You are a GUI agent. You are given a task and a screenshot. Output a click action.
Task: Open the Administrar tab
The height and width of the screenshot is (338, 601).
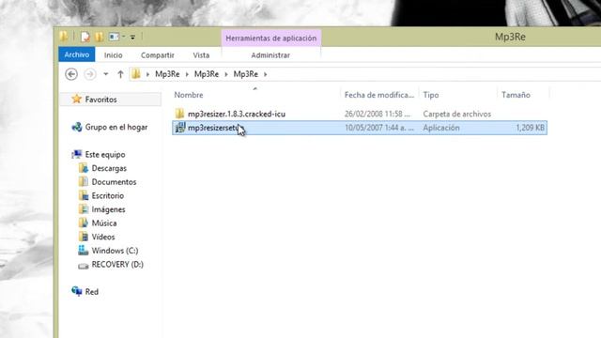pos(270,55)
